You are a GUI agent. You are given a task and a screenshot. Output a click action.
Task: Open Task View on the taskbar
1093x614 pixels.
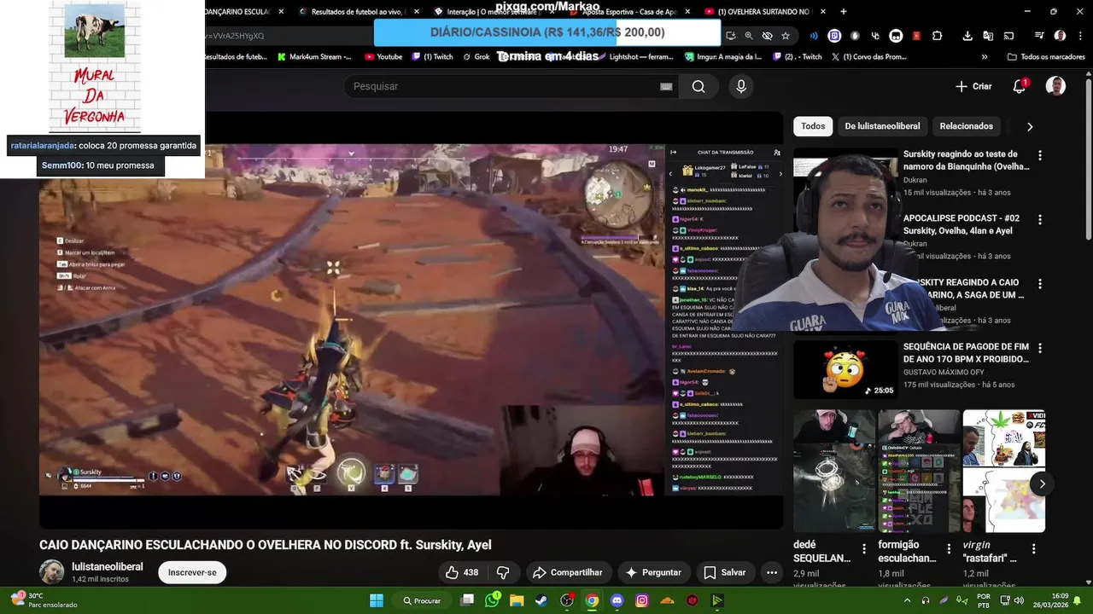[x=467, y=600]
